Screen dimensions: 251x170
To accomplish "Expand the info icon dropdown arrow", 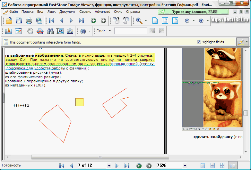I will coord(90,31).
